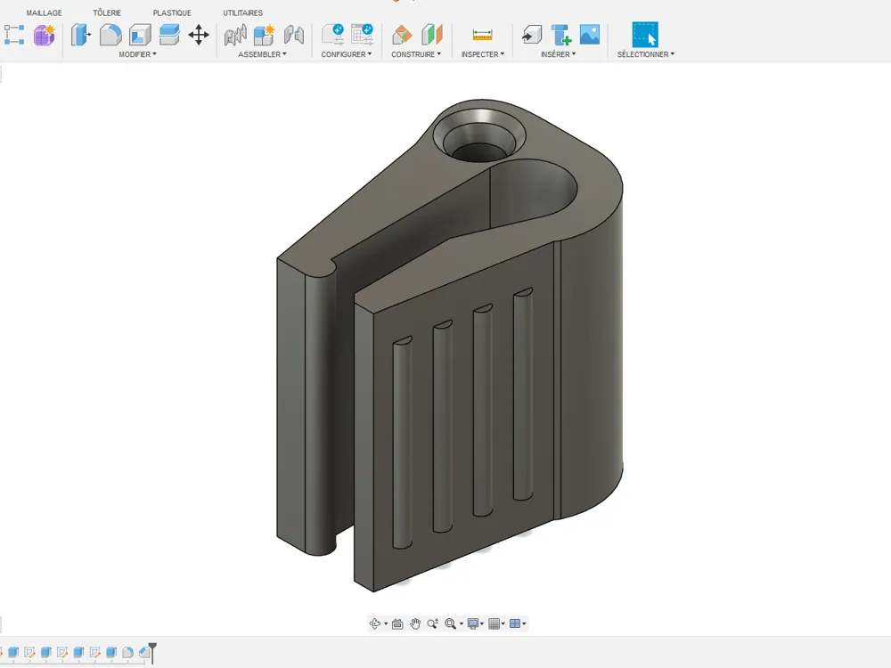Expand the Viewports dropdown arrow
The height and width of the screenshot is (668, 891).
pos(524,623)
